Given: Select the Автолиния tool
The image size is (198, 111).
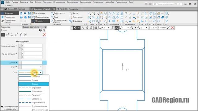Looking at the screenshot, I should pyautogui.click(x=38, y=13).
